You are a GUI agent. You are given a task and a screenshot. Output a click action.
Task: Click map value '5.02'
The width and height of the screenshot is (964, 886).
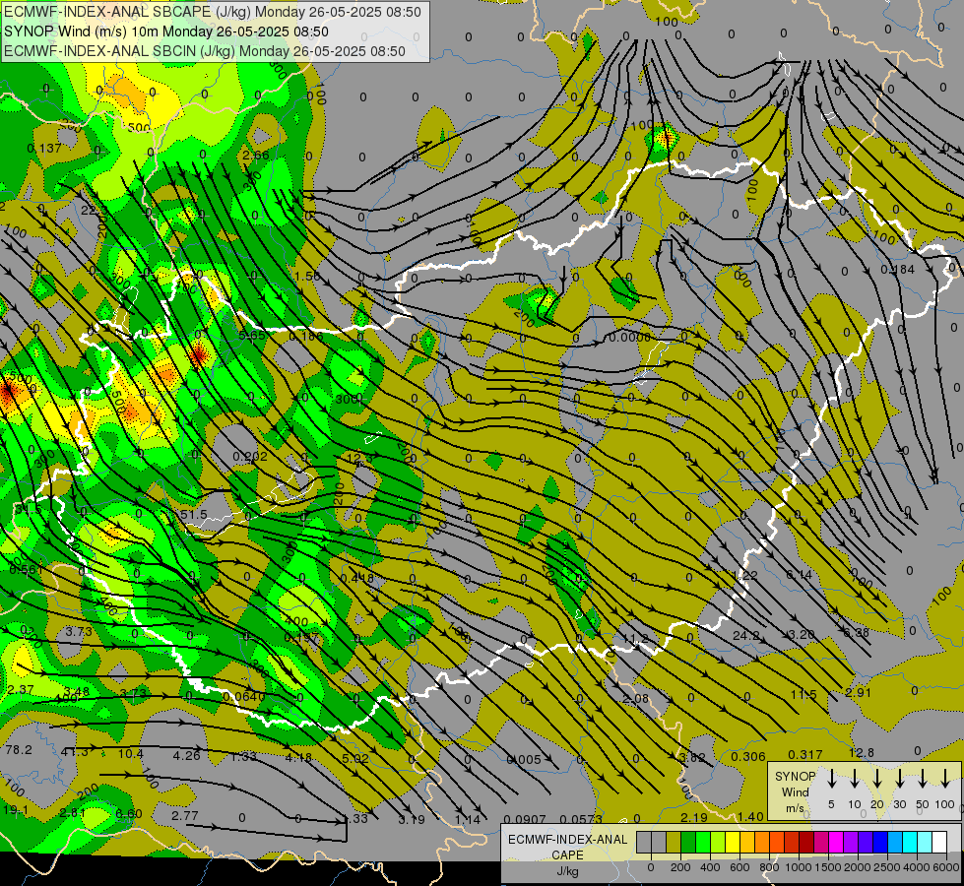tap(354, 758)
